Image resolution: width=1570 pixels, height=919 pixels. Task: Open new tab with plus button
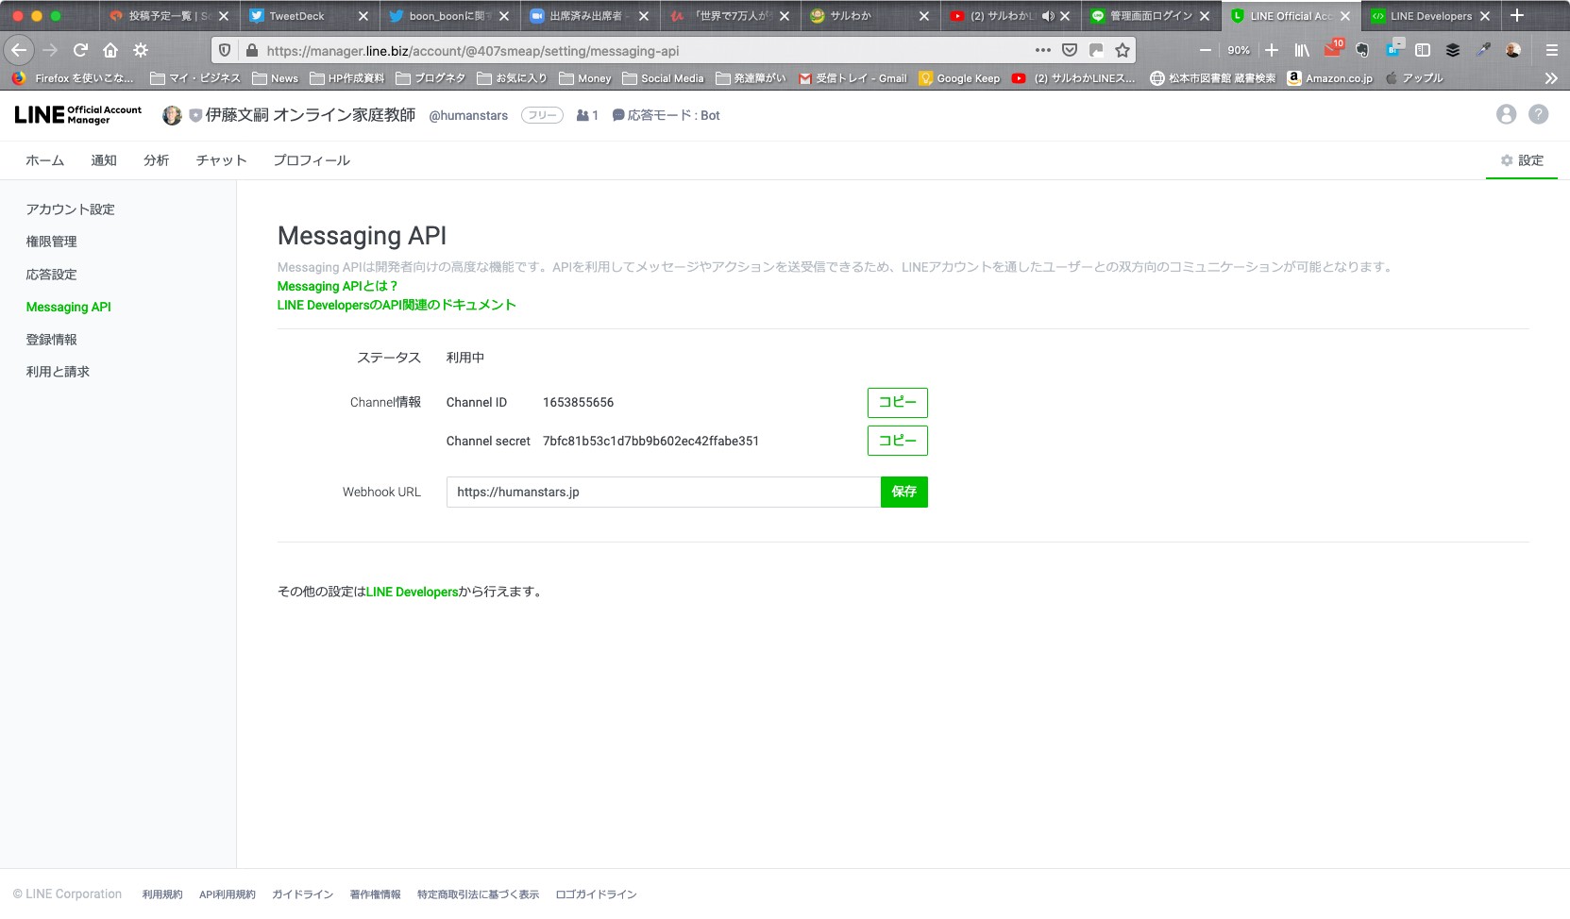coord(1517,15)
